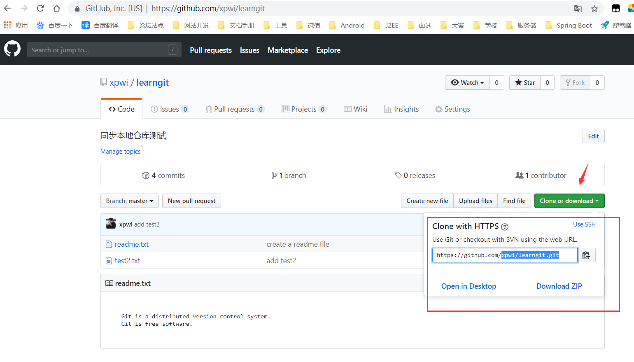Open the Insights tab
The width and height of the screenshot is (634, 362).
[401, 109]
